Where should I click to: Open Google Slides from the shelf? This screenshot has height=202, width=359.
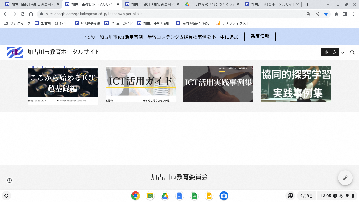209,196
